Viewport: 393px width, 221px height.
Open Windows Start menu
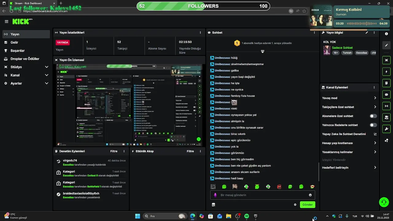(138, 216)
